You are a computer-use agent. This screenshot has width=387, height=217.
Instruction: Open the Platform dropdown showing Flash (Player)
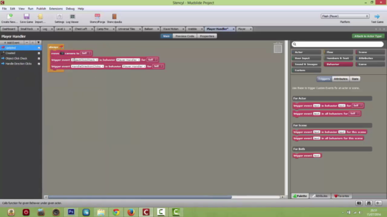click(x=345, y=16)
